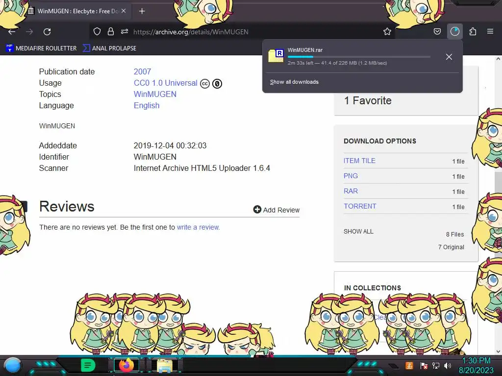Click the DOWNLOAD OPTIONS heading

coord(380,141)
